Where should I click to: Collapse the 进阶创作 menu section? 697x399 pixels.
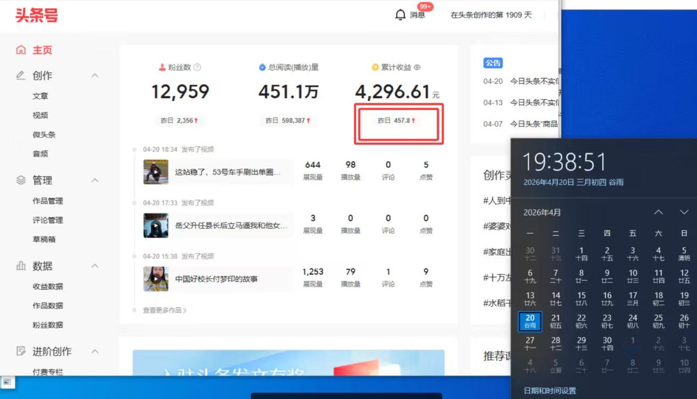coord(95,351)
